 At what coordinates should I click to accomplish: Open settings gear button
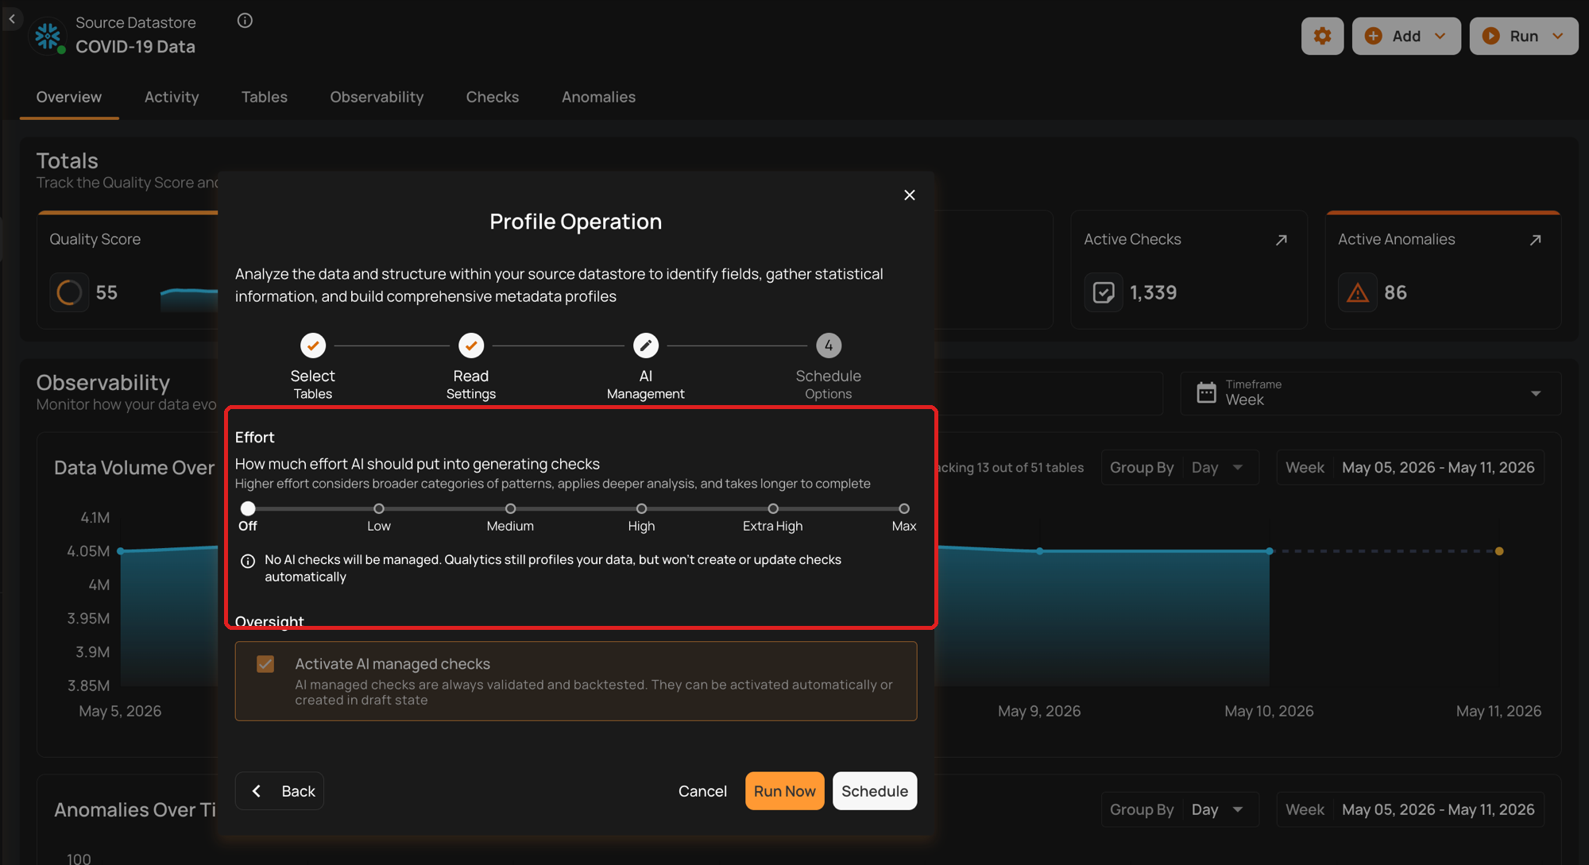coord(1322,36)
